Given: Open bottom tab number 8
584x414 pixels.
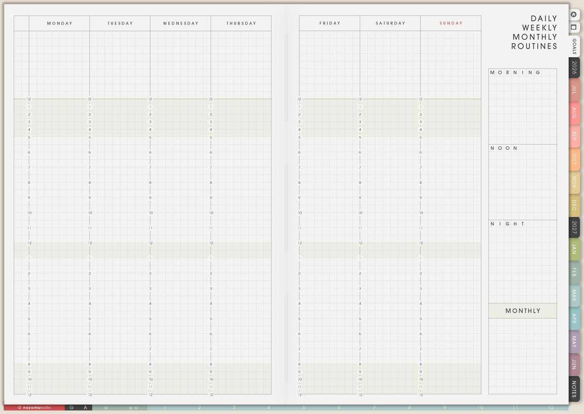Looking at the screenshot, I should pos(410,407).
